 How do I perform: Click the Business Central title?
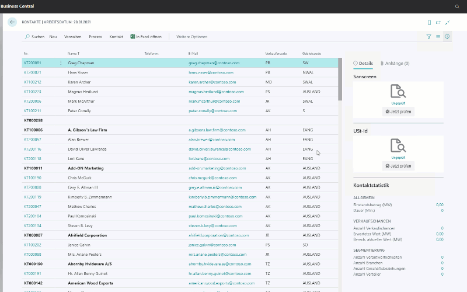tap(18, 6)
